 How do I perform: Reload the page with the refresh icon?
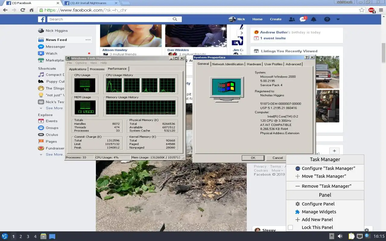point(23,10)
